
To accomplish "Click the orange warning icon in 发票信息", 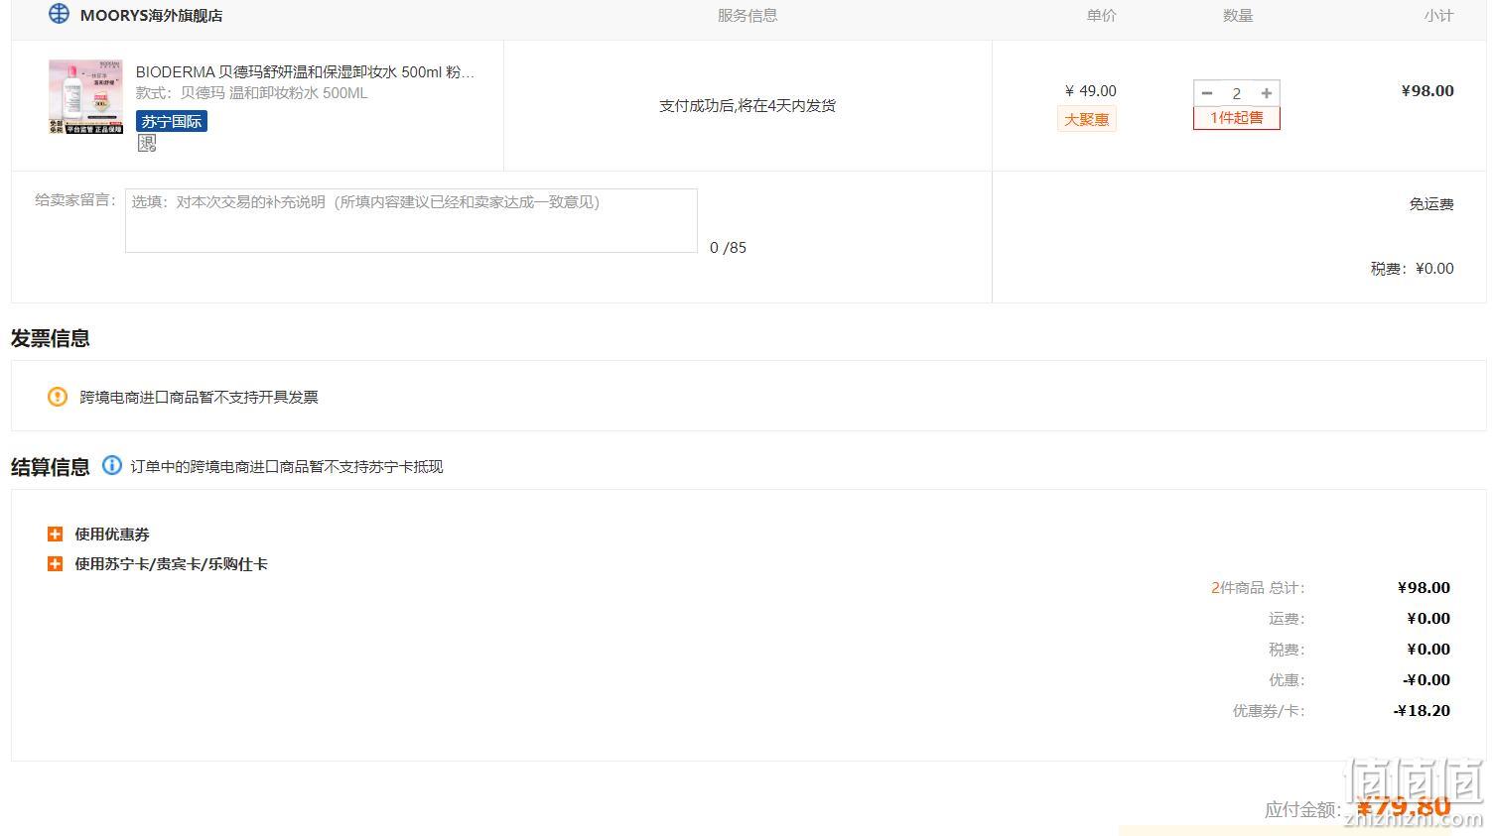I will coord(58,397).
